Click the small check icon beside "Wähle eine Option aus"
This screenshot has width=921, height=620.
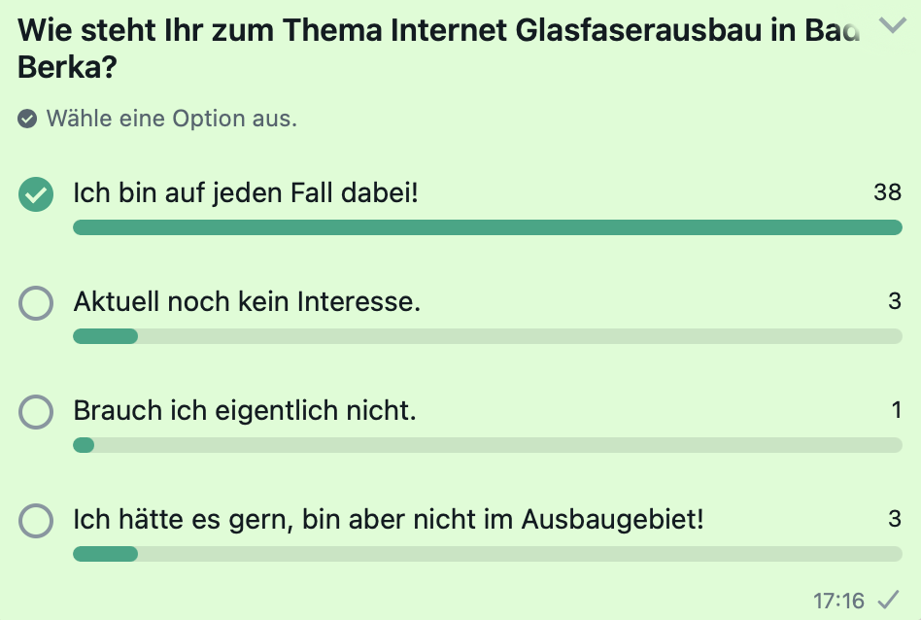pyautogui.click(x=28, y=120)
